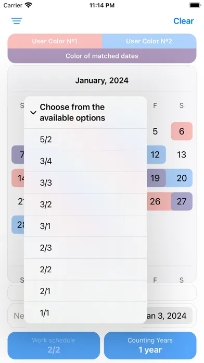This screenshot has height=363, width=204.
Task: Open the Counting Years 1 year selector
Action: click(x=150, y=345)
